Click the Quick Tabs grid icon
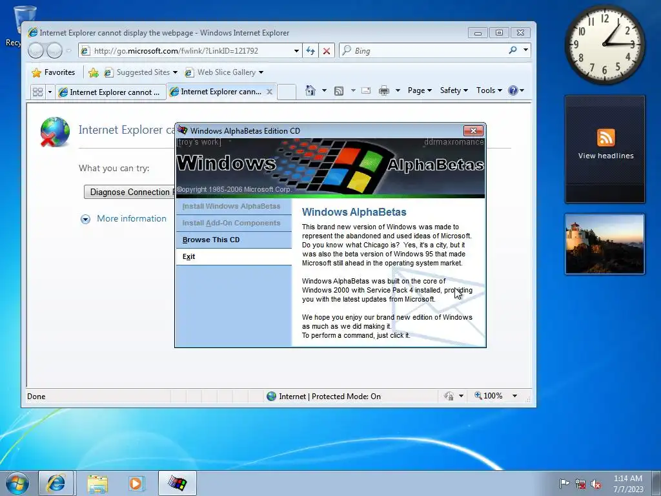The image size is (661, 496). pos(37,92)
